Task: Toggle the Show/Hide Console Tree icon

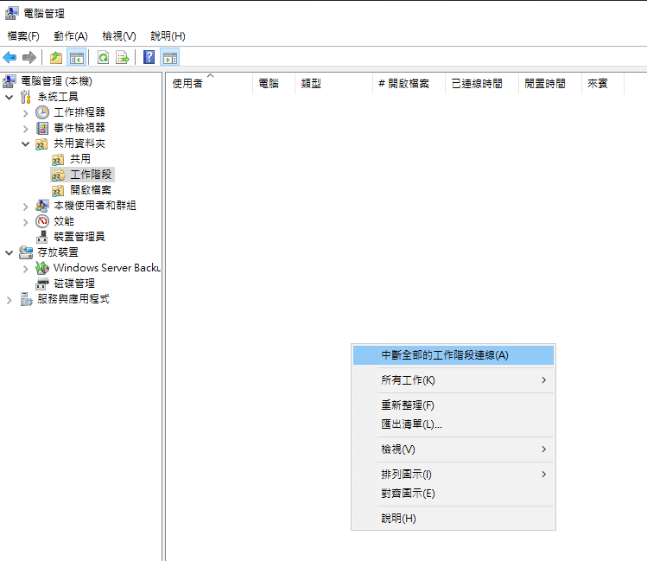Action: (x=77, y=57)
